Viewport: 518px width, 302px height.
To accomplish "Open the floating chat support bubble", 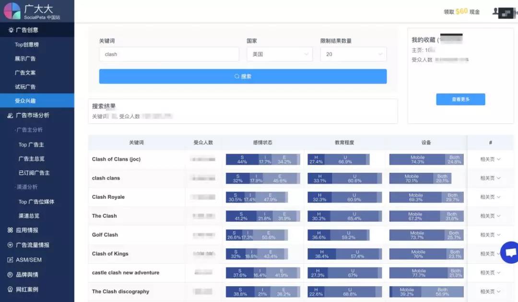I will pos(510,253).
